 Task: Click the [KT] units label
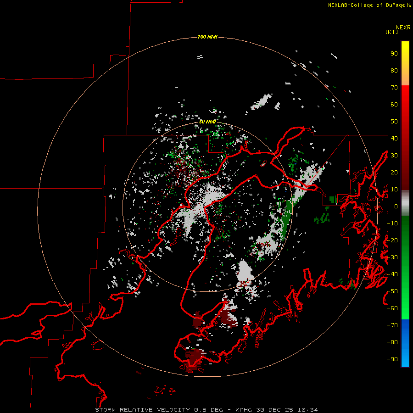tap(391, 32)
